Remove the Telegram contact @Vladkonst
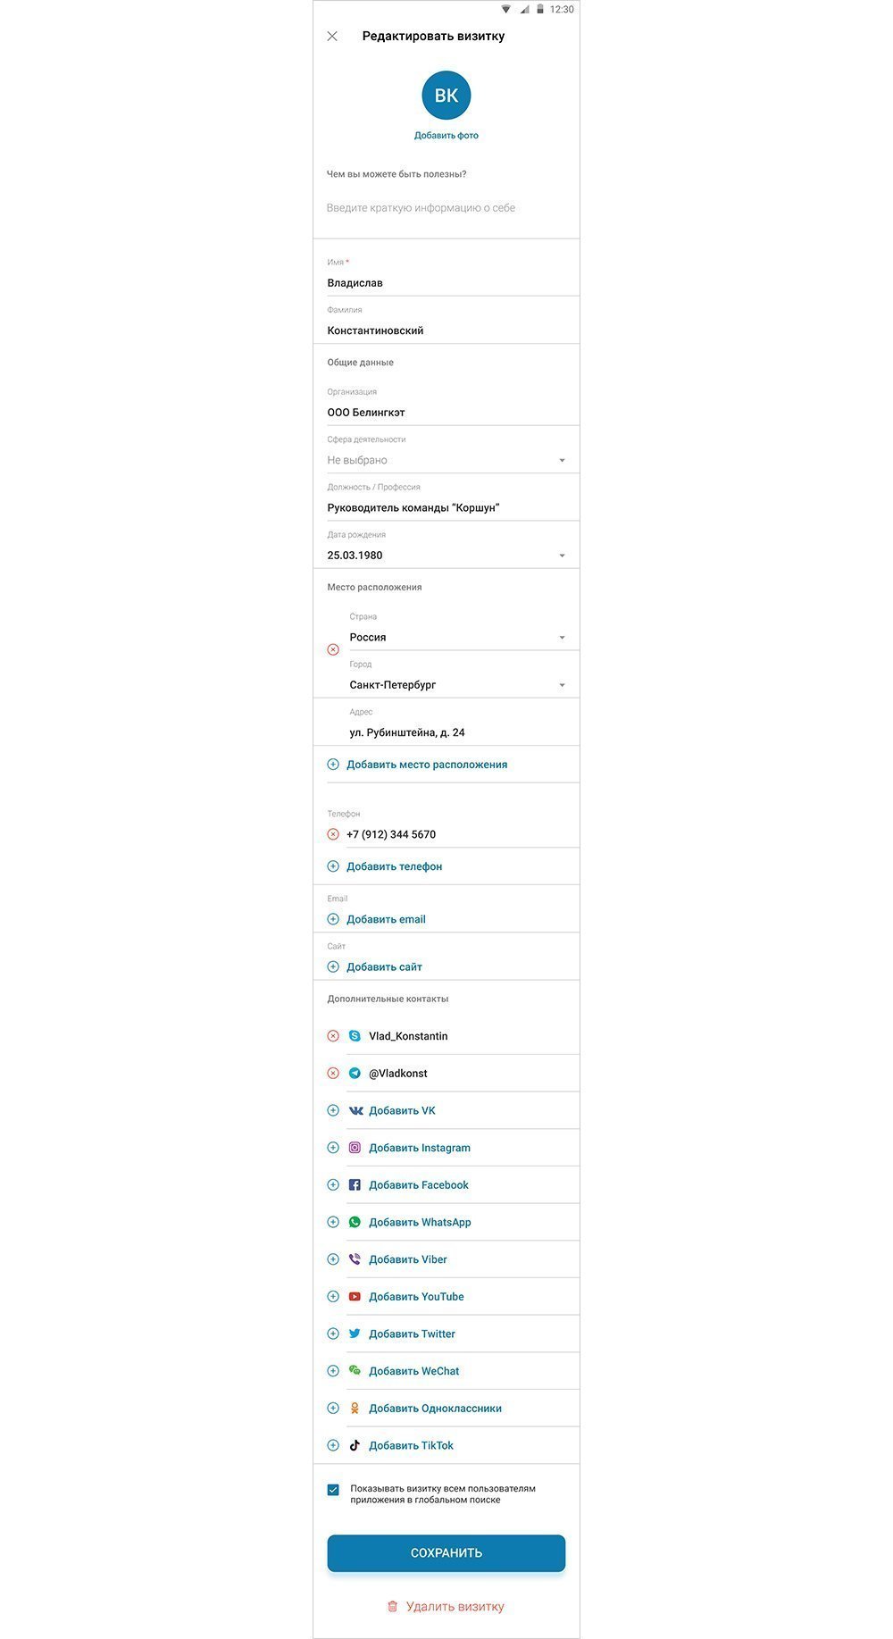This screenshot has height=1639, width=893. coord(333,1074)
